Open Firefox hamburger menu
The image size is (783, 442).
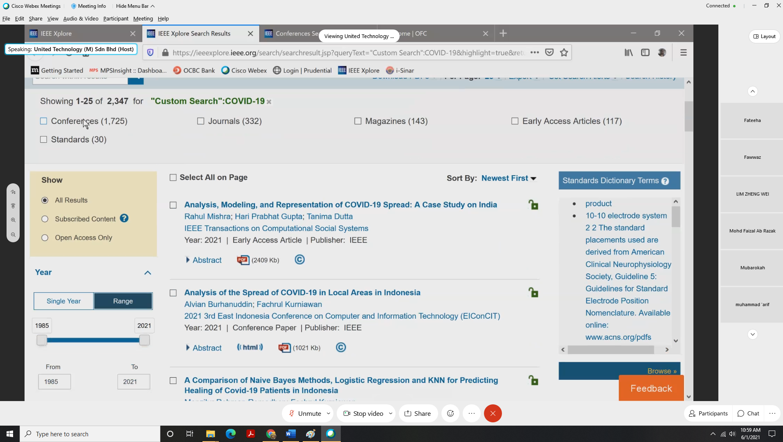pyautogui.click(x=683, y=52)
